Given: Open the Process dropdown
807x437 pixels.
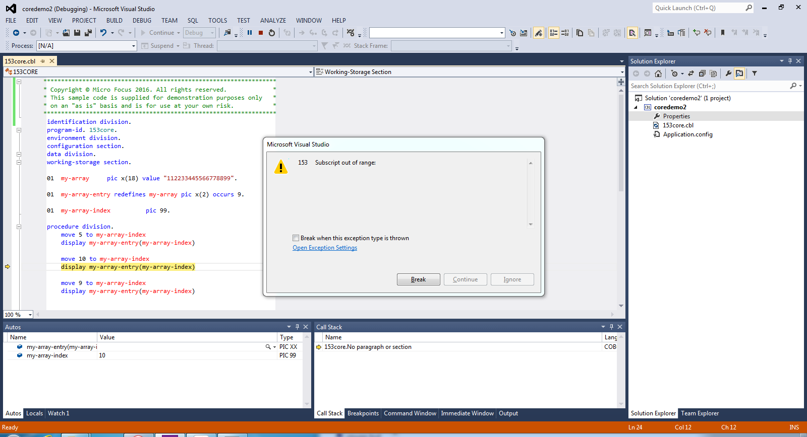Looking at the screenshot, I should (134, 46).
